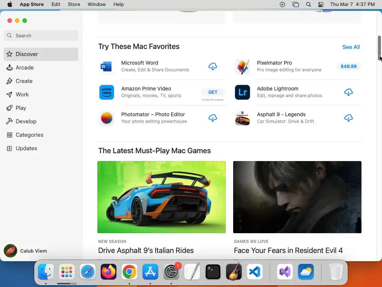This screenshot has width=382, height=287.
Task: Open the Amazon Prime Video app icon
Action: coord(106,92)
